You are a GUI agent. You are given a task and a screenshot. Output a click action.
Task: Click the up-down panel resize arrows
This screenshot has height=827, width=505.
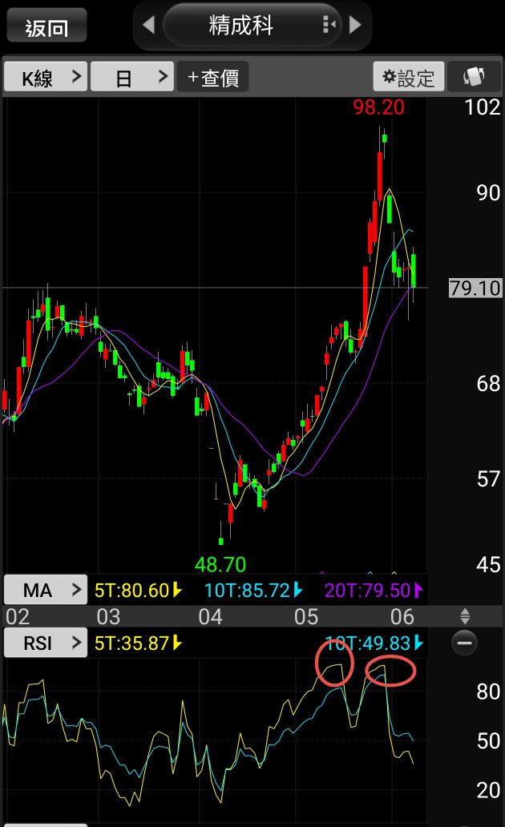[465, 615]
